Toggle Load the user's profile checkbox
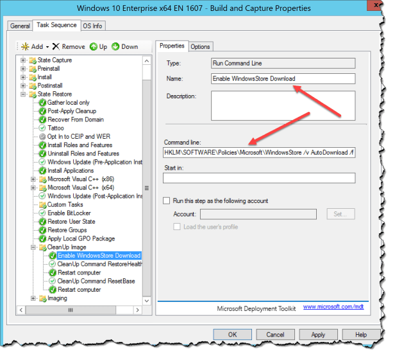Viewport: 395px width, 356px height. click(179, 226)
